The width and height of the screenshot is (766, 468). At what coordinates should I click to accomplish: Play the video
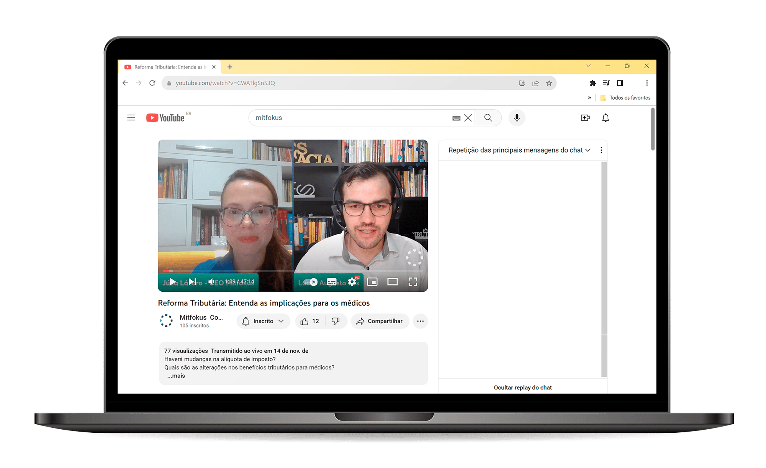click(173, 282)
